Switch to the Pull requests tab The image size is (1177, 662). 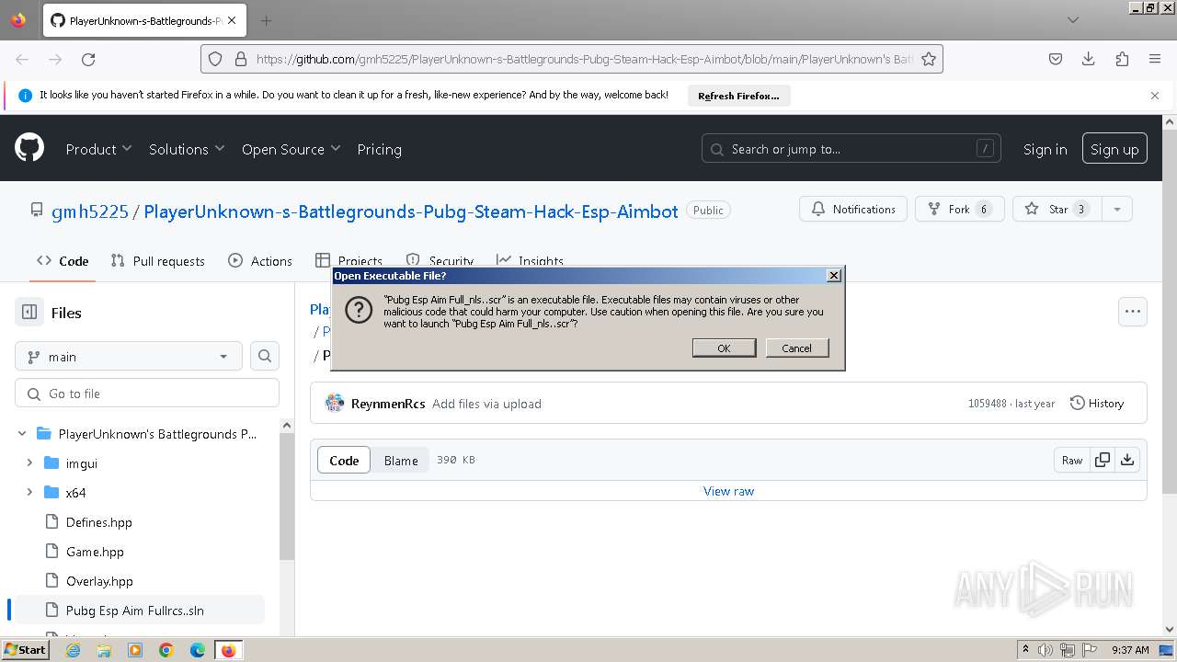157,261
